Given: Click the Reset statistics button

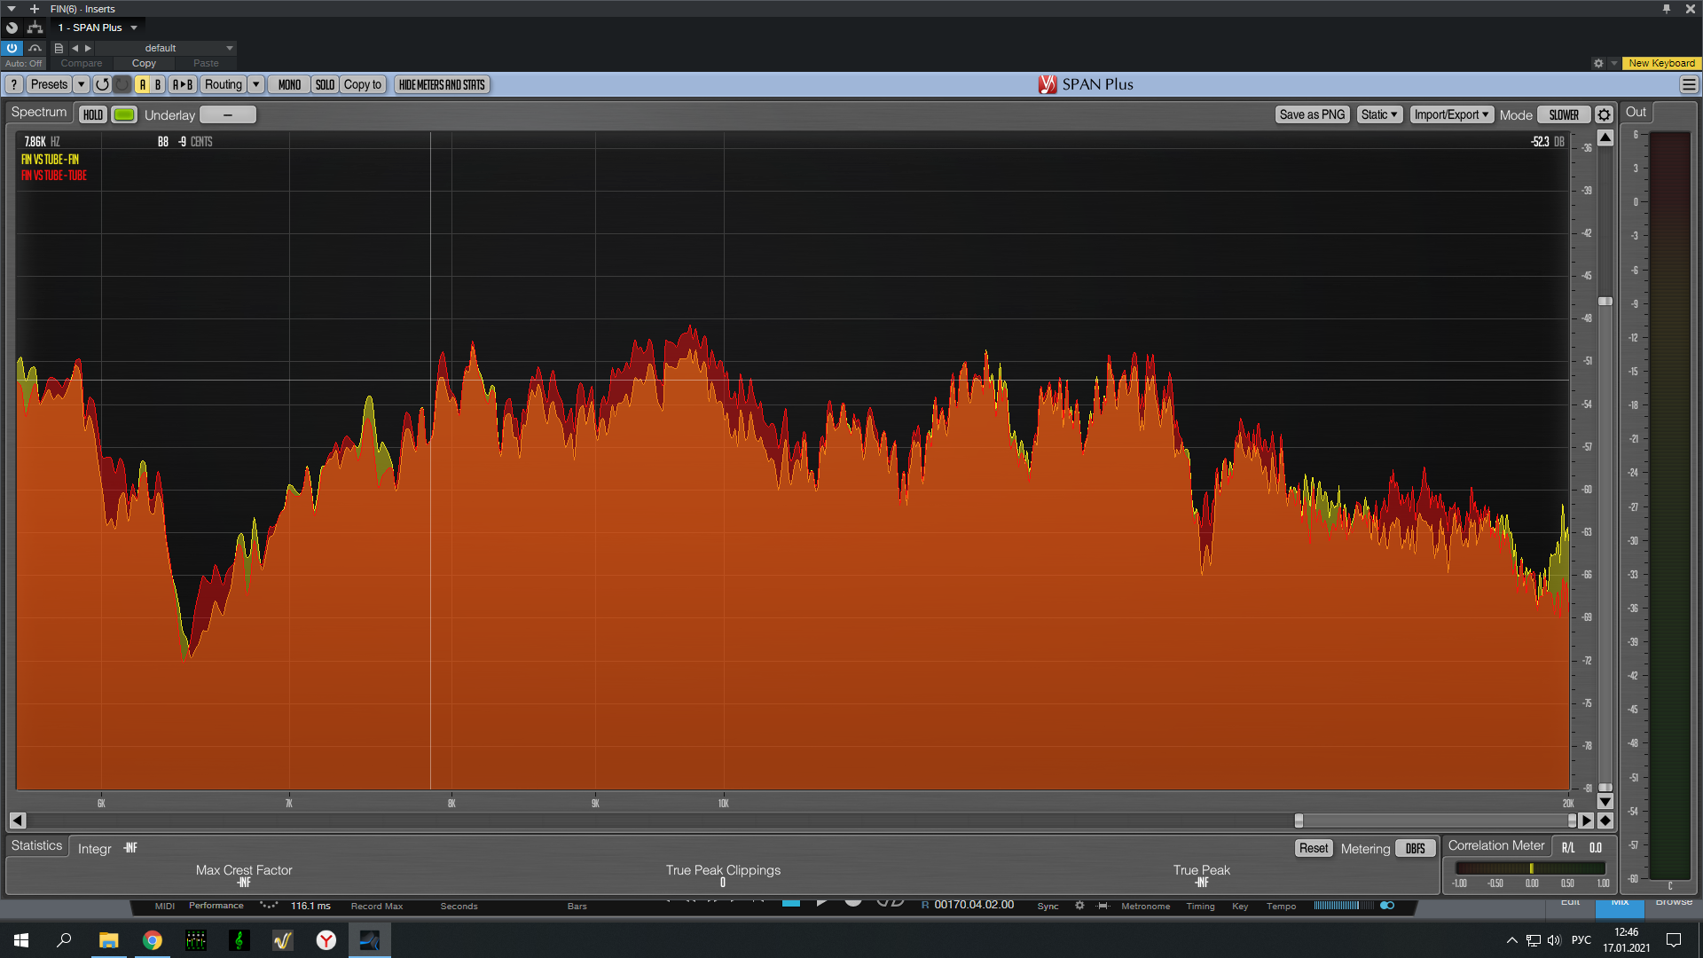Looking at the screenshot, I should [1314, 848].
